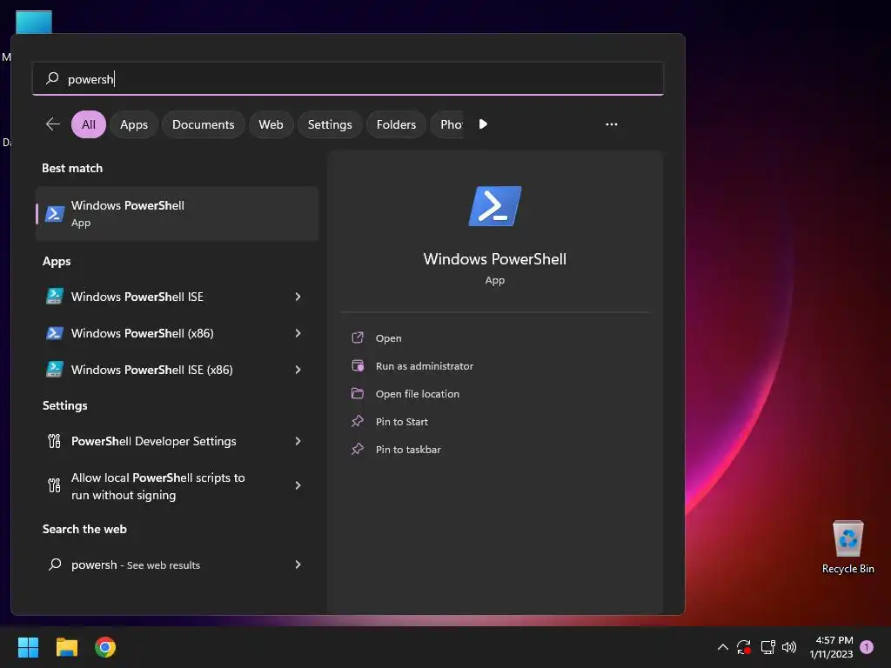Image resolution: width=891 pixels, height=668 pixels.
Task: Switch to the Documents filter tab
Action: pos(204,124)
